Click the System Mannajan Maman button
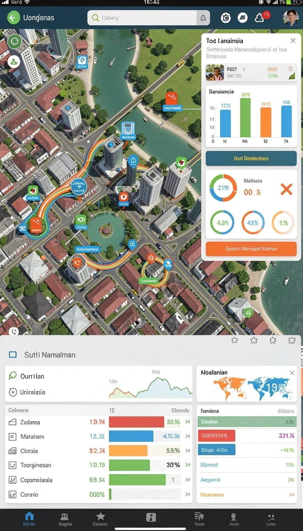303x531 pixels. (251, 249)
